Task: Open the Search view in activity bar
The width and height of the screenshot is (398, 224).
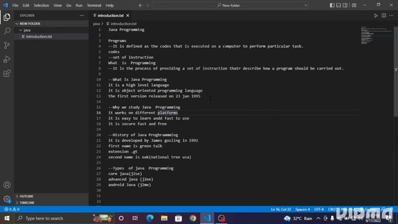Action: 7,31
